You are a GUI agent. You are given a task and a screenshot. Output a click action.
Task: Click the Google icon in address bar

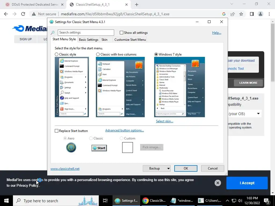(x=224, y=14)
